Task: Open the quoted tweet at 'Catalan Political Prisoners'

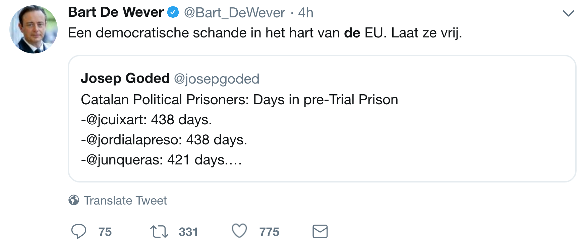Action: (239, 100)
